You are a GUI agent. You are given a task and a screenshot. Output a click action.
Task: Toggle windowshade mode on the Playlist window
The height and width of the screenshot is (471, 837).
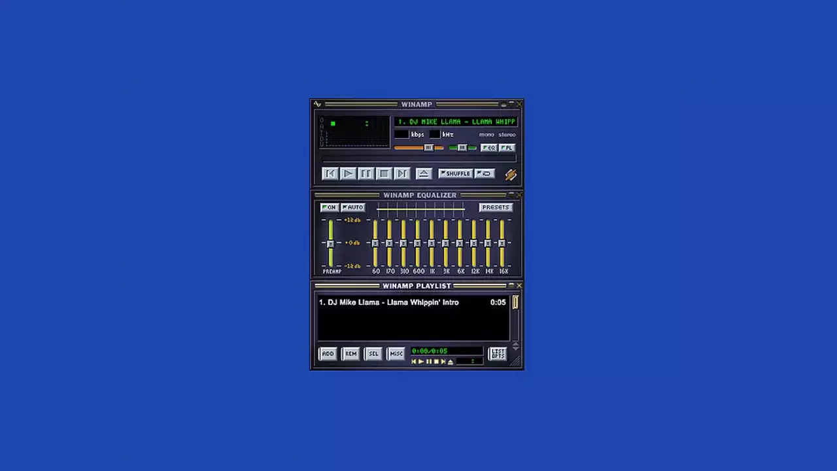[511, 286]
